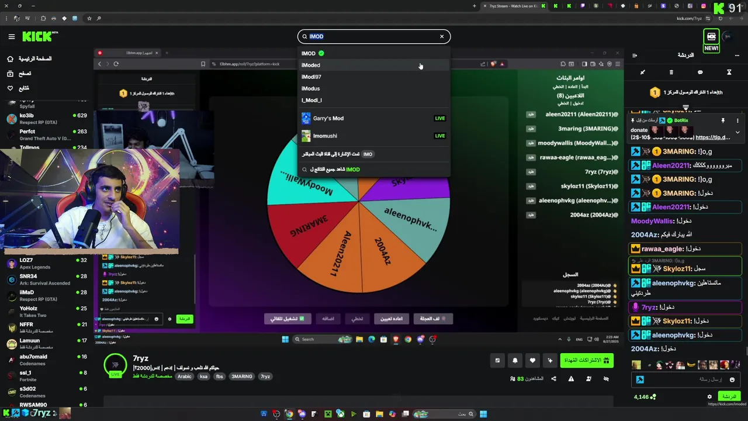Click the user add icon under stream
This screenshot has width=748, height=421.
coord(588,379)
